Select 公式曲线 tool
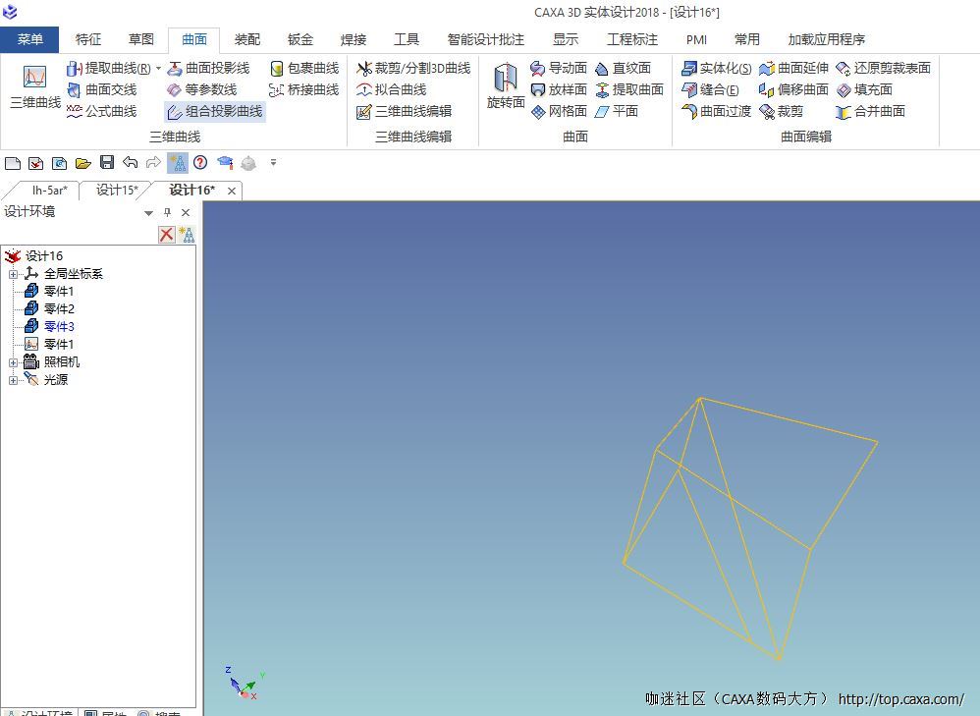Image resolution: width=980 pixels, height=716 pixels. coord(102,111)
